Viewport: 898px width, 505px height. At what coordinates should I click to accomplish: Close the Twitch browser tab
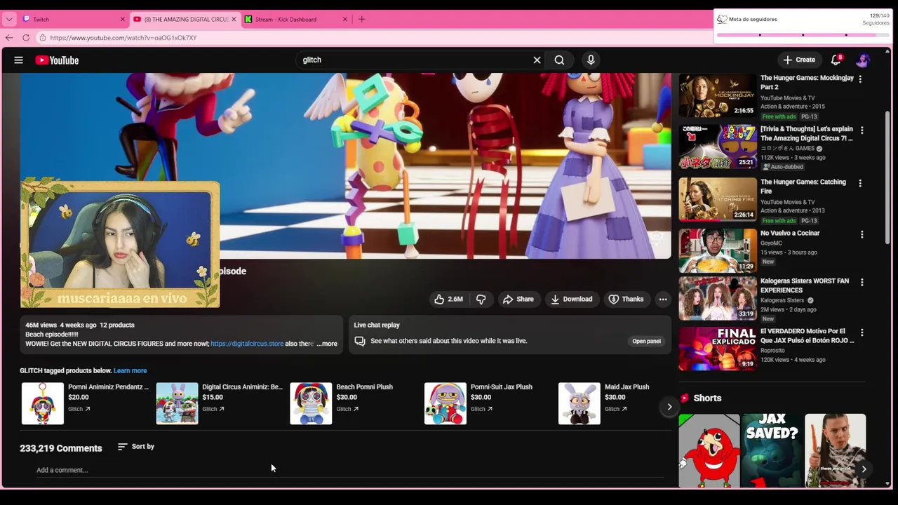pos(122,19)
